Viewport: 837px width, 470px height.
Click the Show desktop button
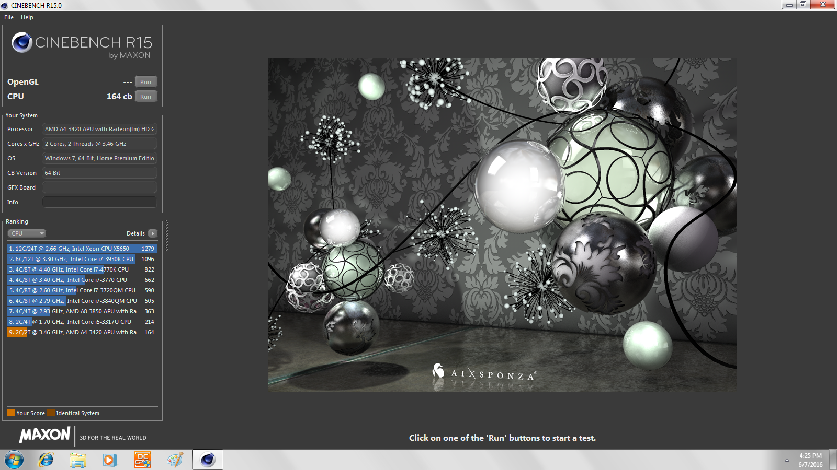coord(833,460)
